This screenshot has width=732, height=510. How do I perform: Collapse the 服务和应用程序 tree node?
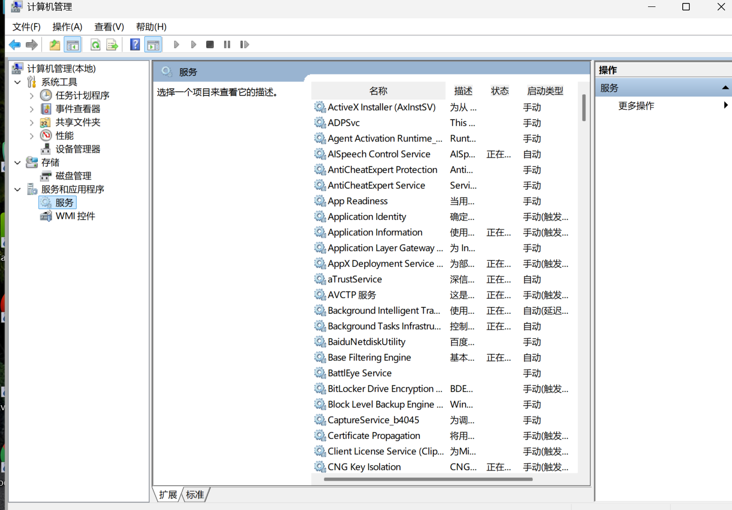(18, 189)
